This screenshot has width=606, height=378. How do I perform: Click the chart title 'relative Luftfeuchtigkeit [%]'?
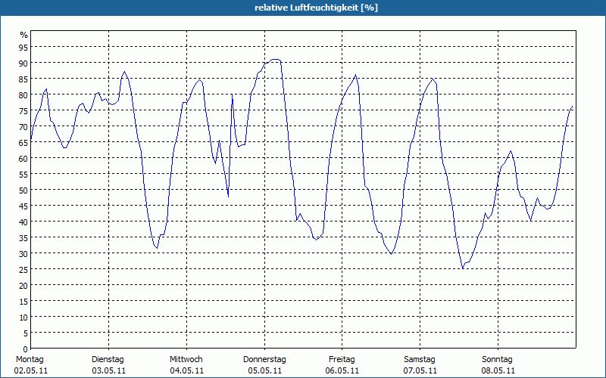click(316, 8)
